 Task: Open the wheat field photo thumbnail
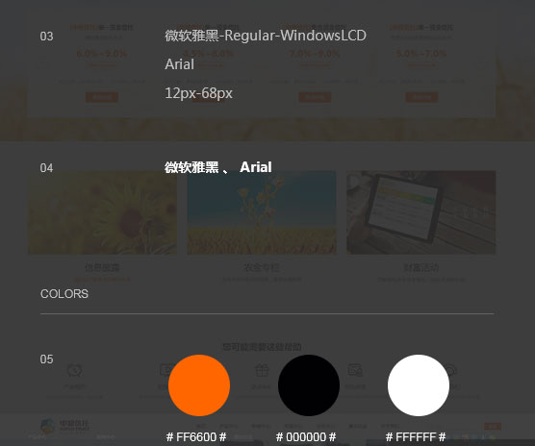coord(262,212)
